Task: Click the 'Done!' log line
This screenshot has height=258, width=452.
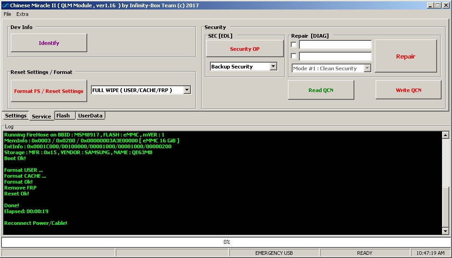Action: coord(11,205)
